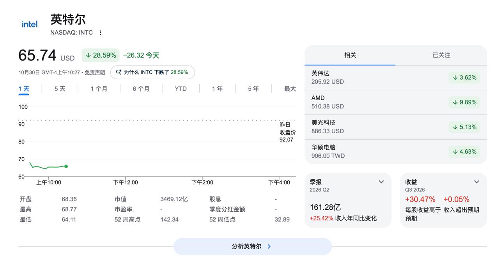Image resolution: width=499 pixels, height=260 pixels.
Task: Click the 下午12:00 axis label
Action: [x=126, y=182]
